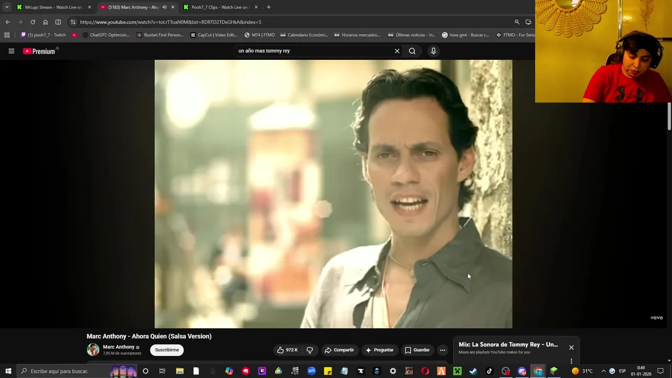Open Opera browser from the taskbar
The image size is (672, 378).
[x=425, y=371]
